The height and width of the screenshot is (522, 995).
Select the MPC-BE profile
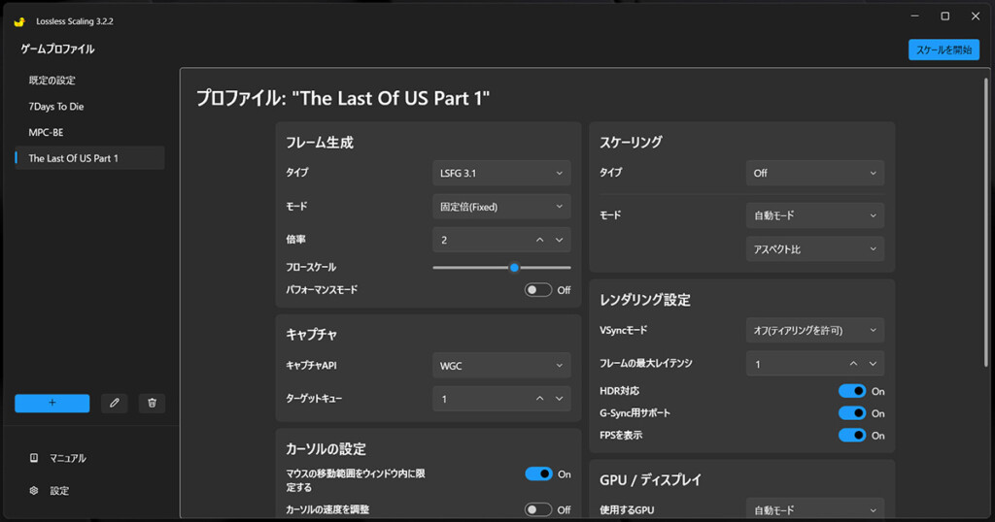pyautogui.click(x=47, y=132)
